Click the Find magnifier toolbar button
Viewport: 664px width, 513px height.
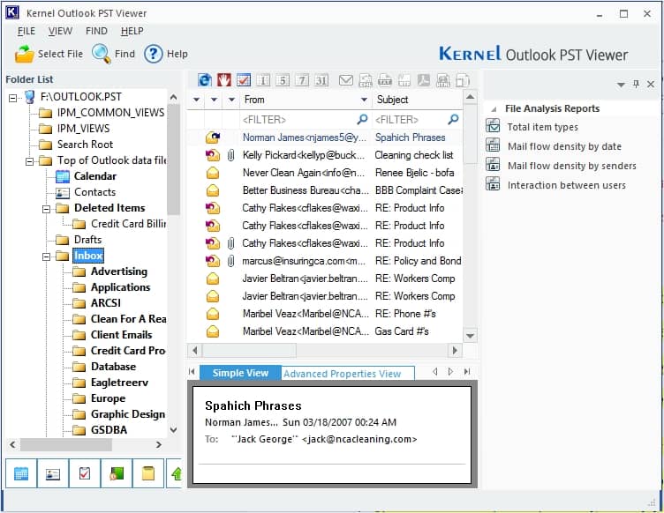(114, 54)
